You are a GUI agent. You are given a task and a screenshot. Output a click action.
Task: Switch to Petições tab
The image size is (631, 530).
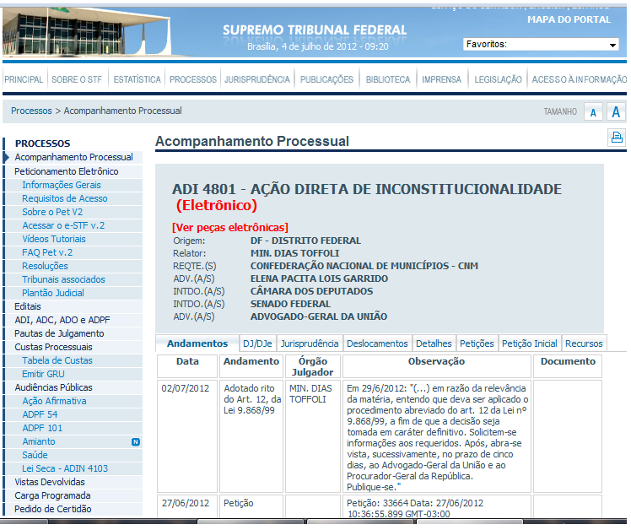[477, 343]
